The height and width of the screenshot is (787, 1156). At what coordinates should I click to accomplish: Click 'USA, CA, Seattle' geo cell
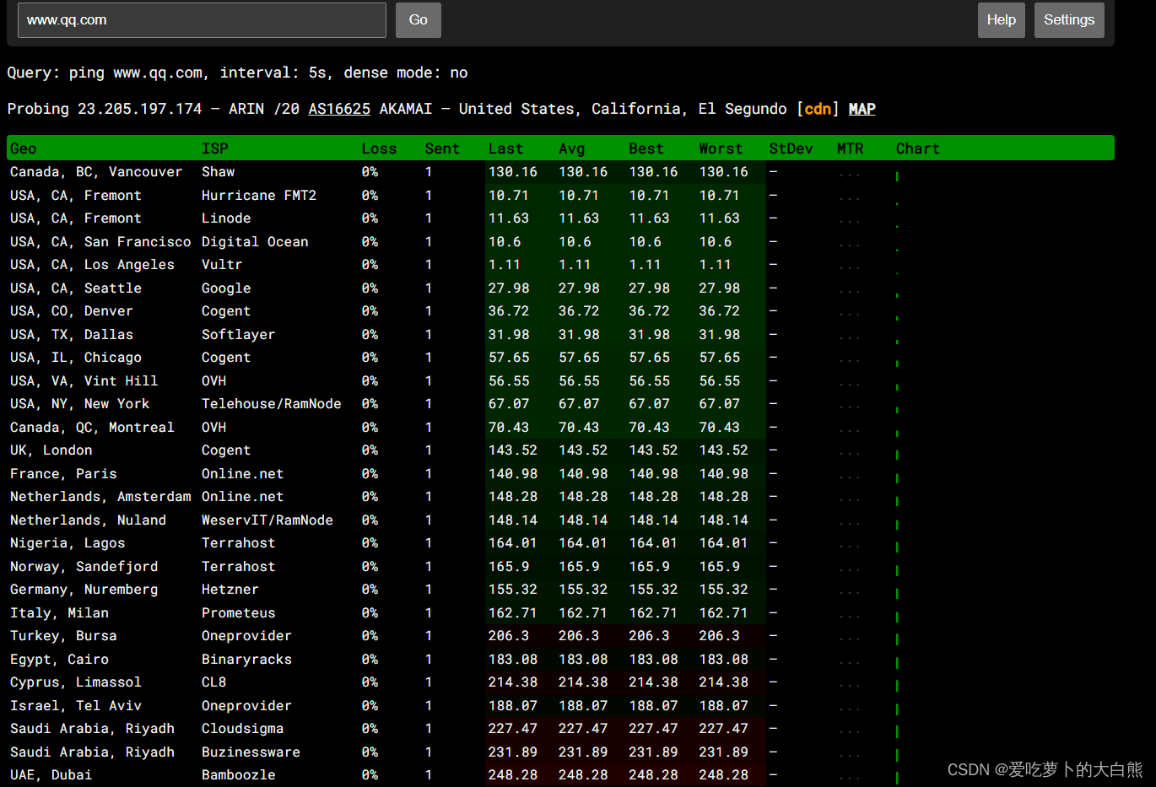(76, 288)
